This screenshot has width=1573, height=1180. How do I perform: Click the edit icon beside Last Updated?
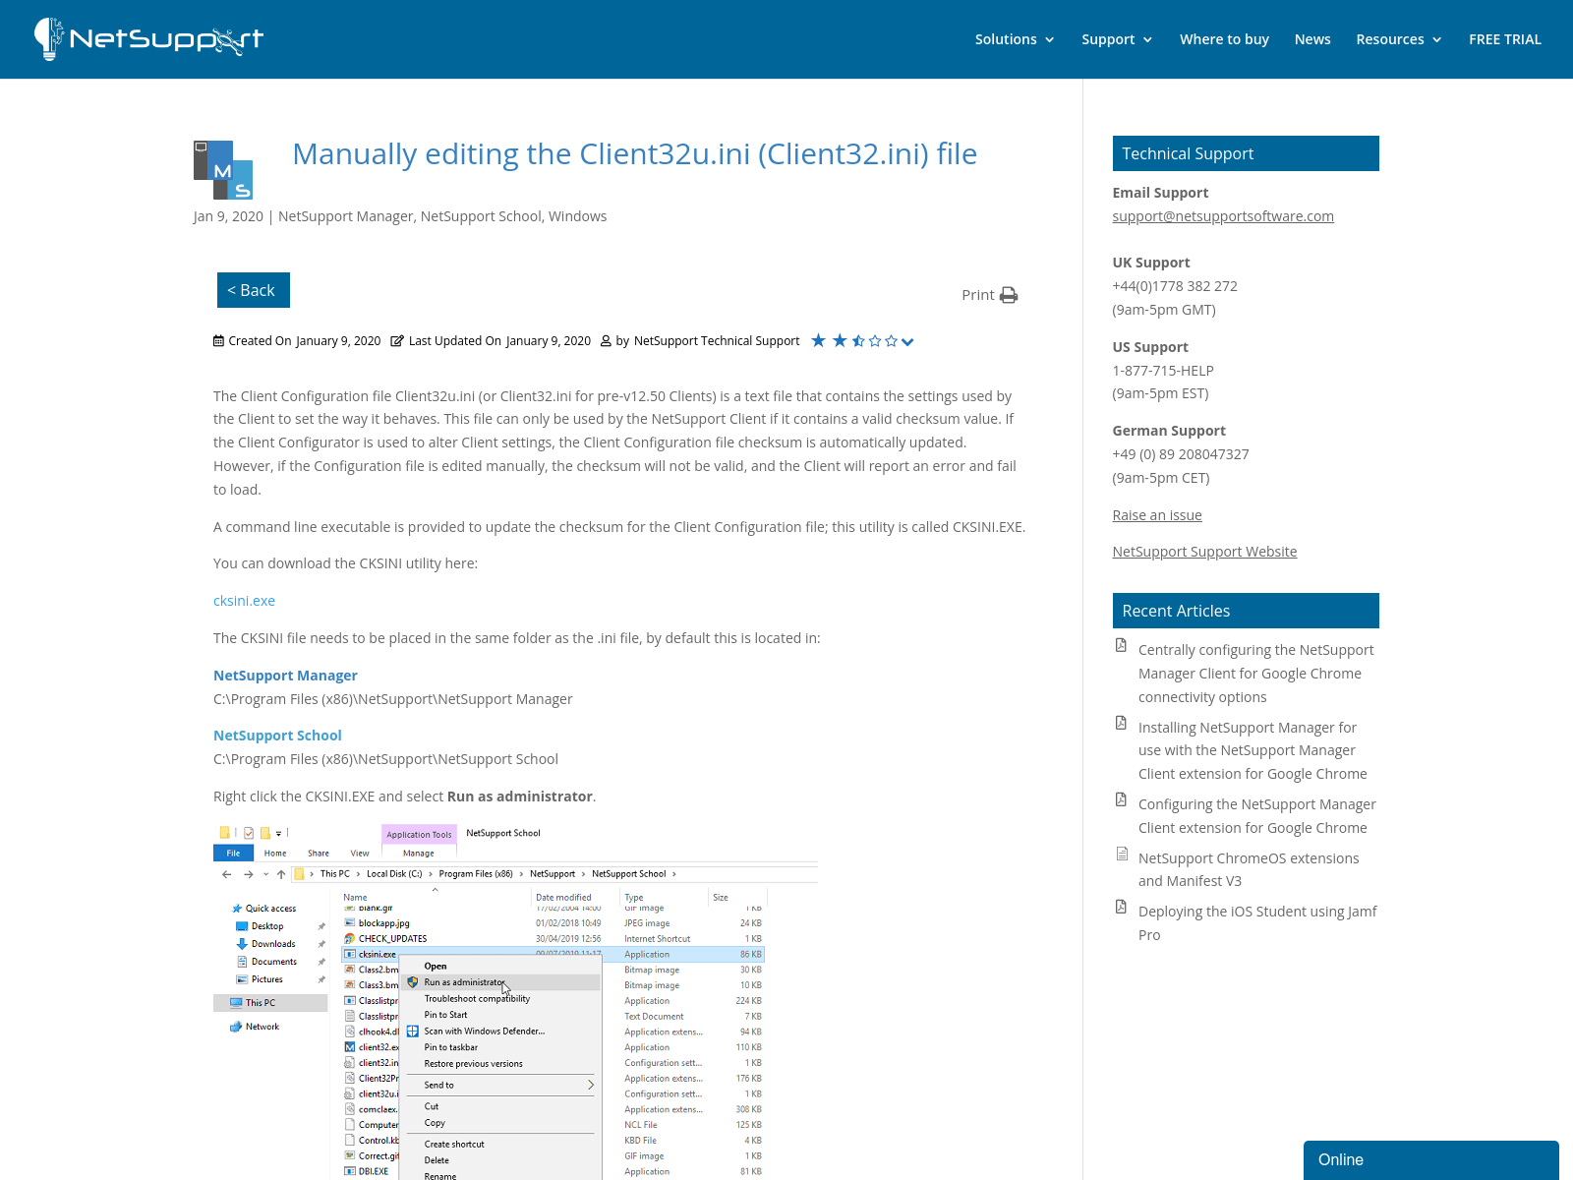(397, 341)
